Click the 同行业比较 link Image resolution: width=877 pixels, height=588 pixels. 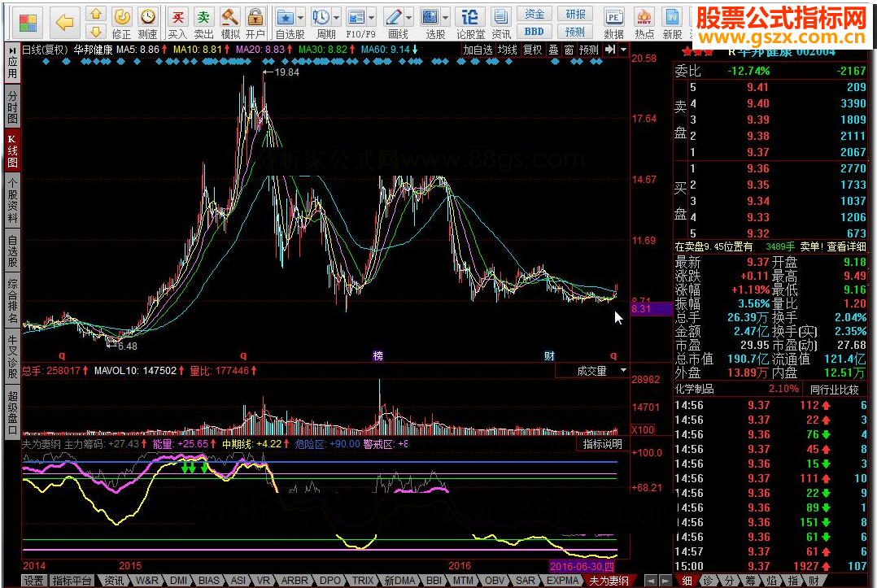point(835,389)
